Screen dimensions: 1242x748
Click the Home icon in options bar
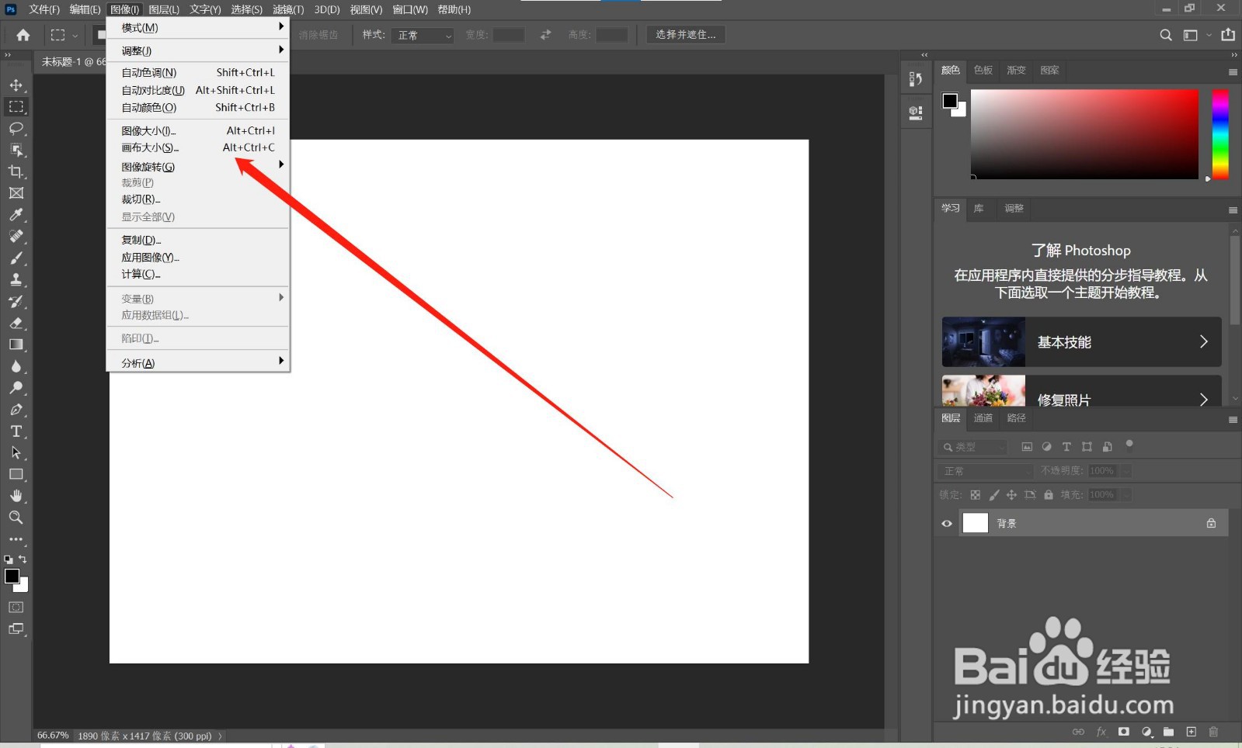tap(23, 35)
